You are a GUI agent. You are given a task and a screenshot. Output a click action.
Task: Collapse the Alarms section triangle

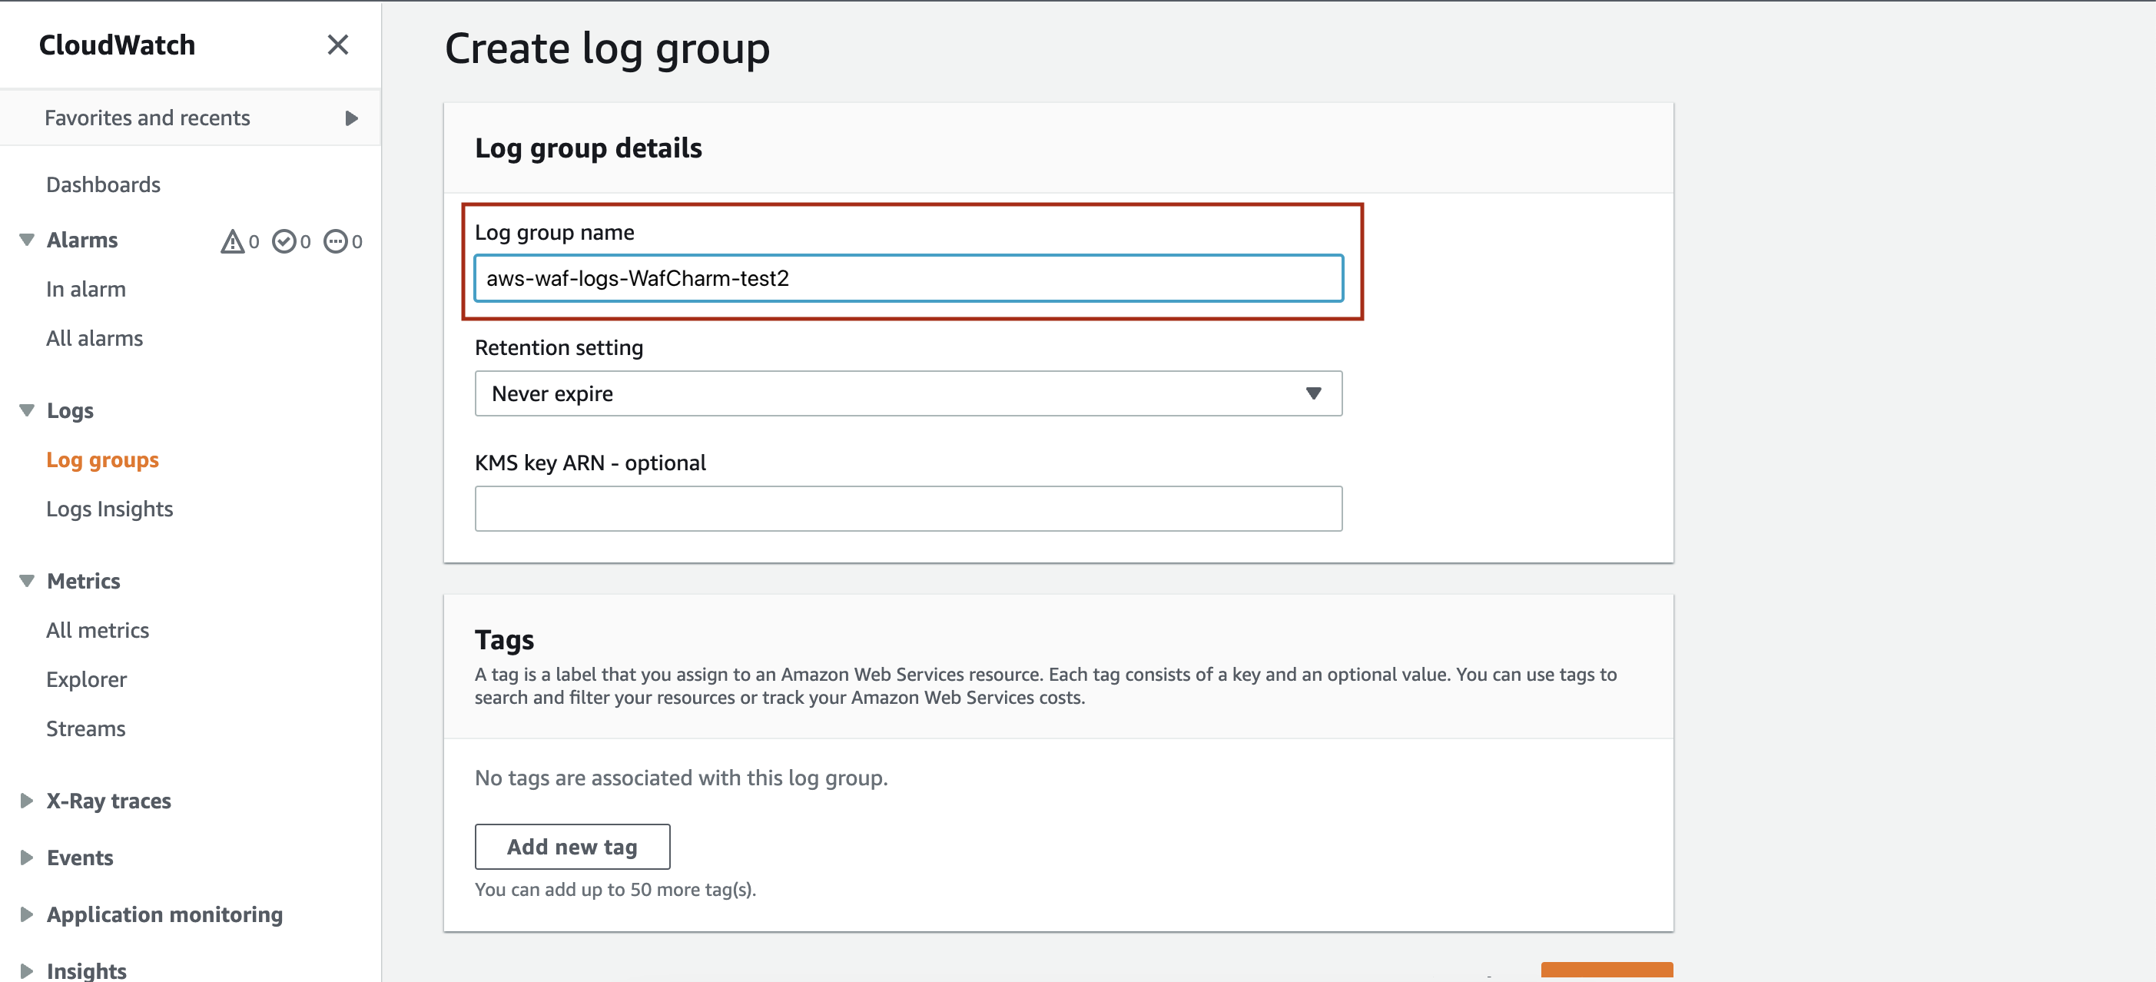pyautogui.click(x=27, y=241)
